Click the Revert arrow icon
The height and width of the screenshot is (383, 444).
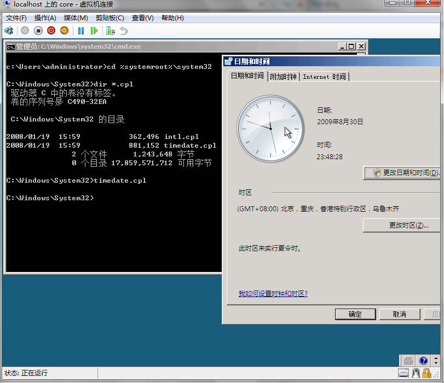pyautogui.click(x=124, y=31)
